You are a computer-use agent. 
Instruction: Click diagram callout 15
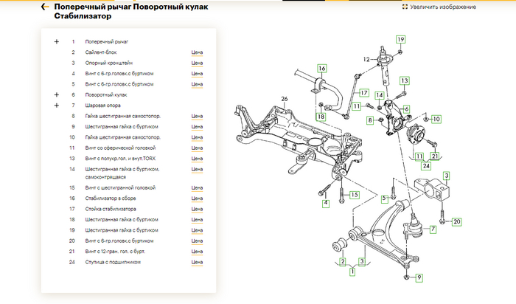point(354,195)
